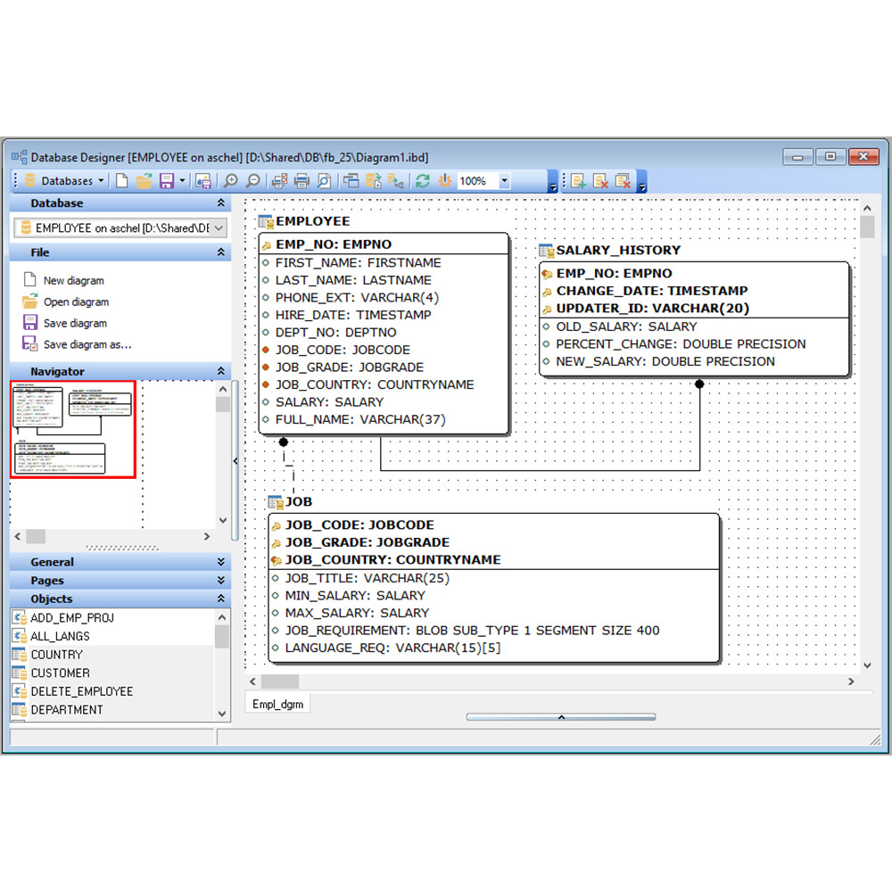Click the Zoom out magnifier icon
The width and height of the screenshot is (892, 892).
coord(252,181)
